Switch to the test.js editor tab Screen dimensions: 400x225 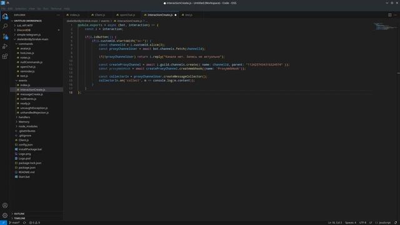click(189, 15)
